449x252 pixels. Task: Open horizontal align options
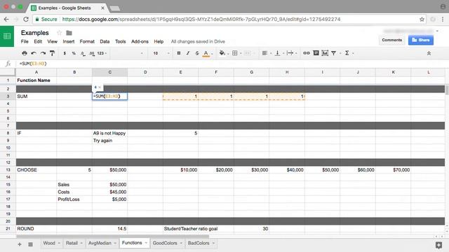(265, 53)
